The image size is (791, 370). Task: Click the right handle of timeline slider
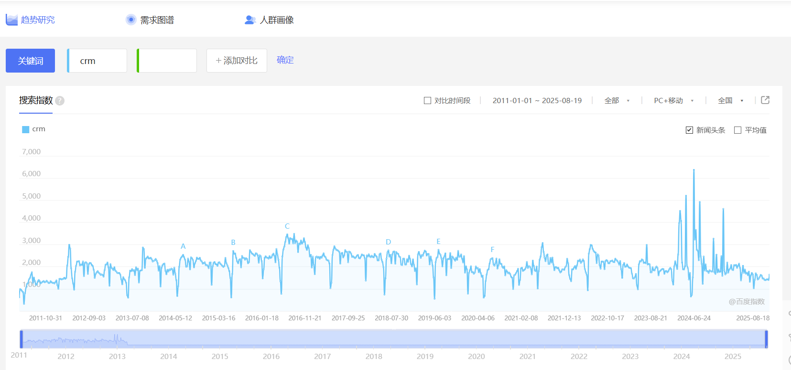point(766,339)
